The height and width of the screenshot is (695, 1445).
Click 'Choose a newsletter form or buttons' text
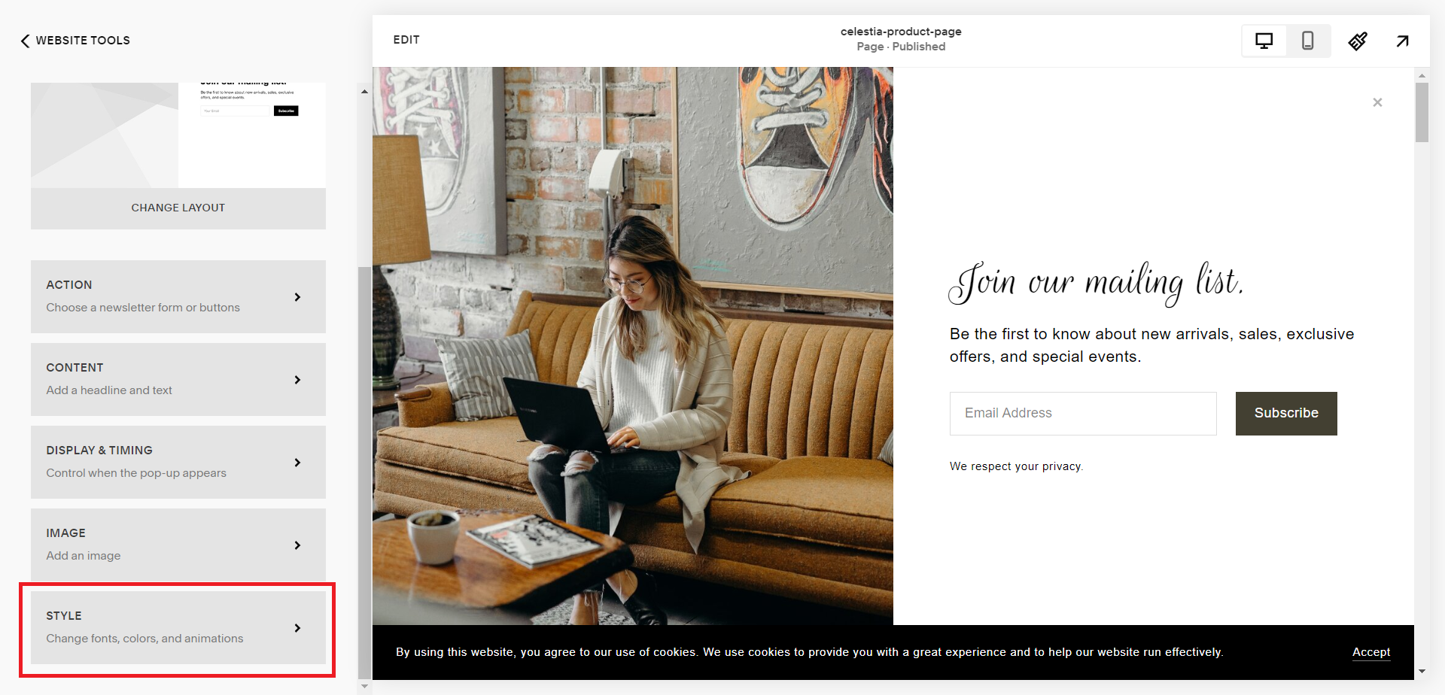143,308
